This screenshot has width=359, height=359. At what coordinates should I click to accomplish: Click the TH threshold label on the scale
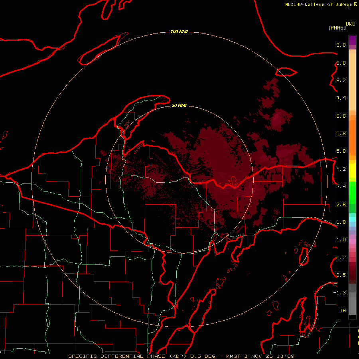343,311
